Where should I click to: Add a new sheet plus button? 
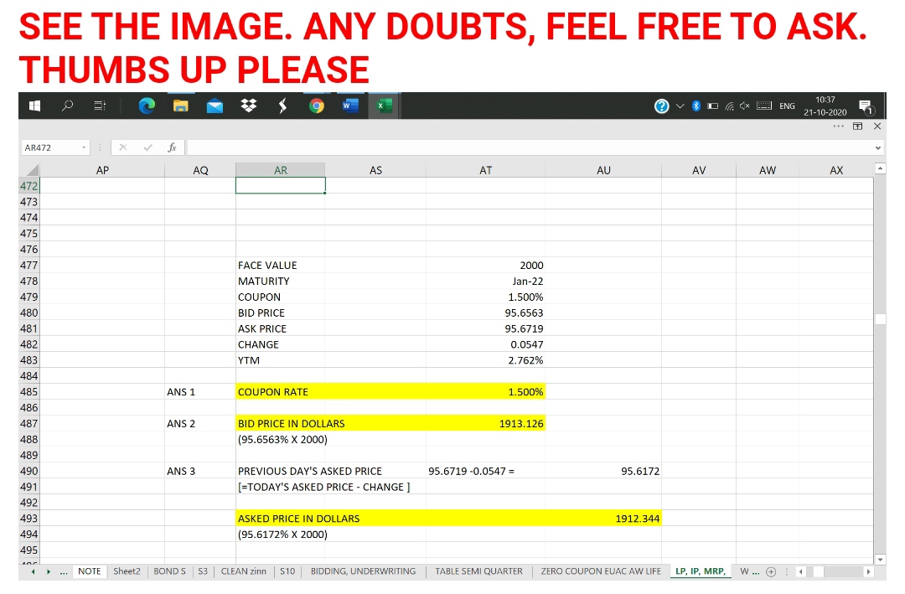click(771, 572)
